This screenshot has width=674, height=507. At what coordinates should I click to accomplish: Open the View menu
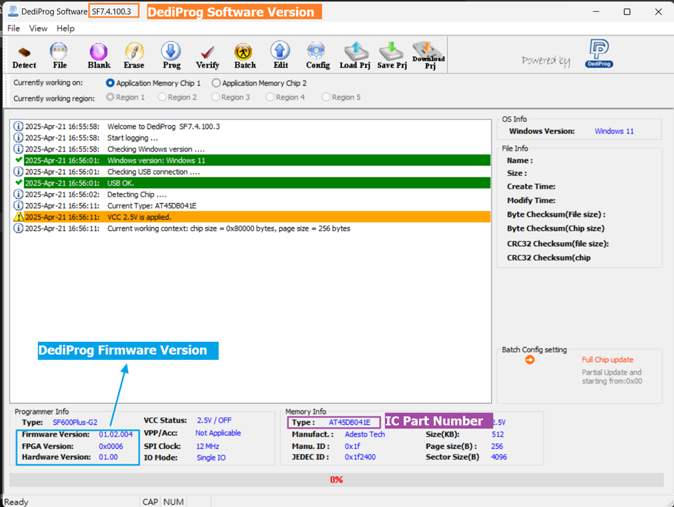pyautogui.click(x=38, y=28)
